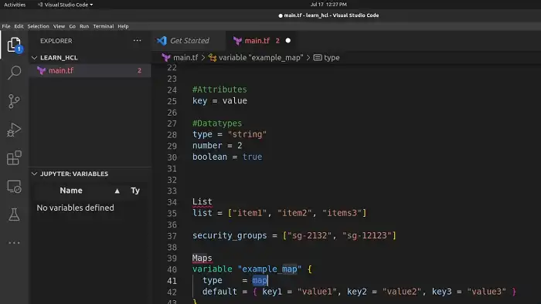Click variable symbol icon in breadcrumb

(213, 58)
